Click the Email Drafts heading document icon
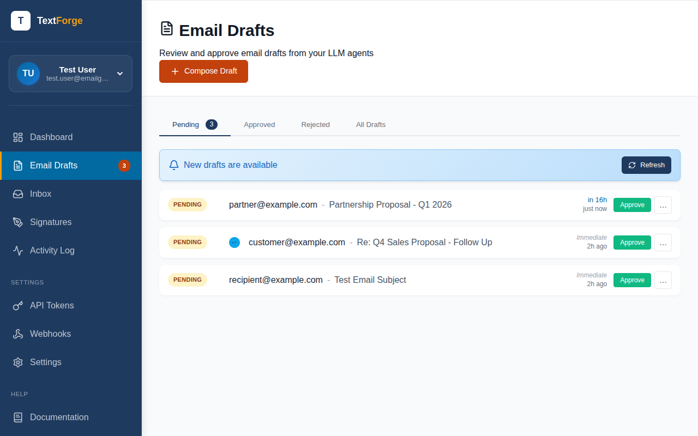The image size is (698, 436). pyautogui.click(x=167, y=29)
